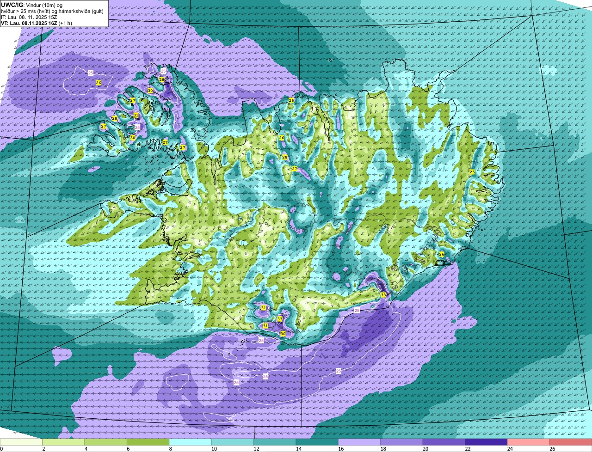Image resolution: width=592 pixels, height=452 pixels.
Task: Select the legend tick label "8"
Action: coord(170,449)
